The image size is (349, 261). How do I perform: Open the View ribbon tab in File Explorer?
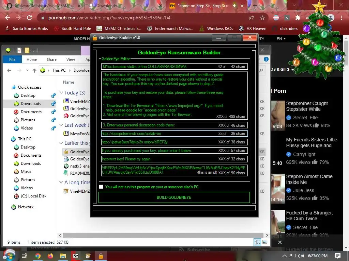pos(71,59)
